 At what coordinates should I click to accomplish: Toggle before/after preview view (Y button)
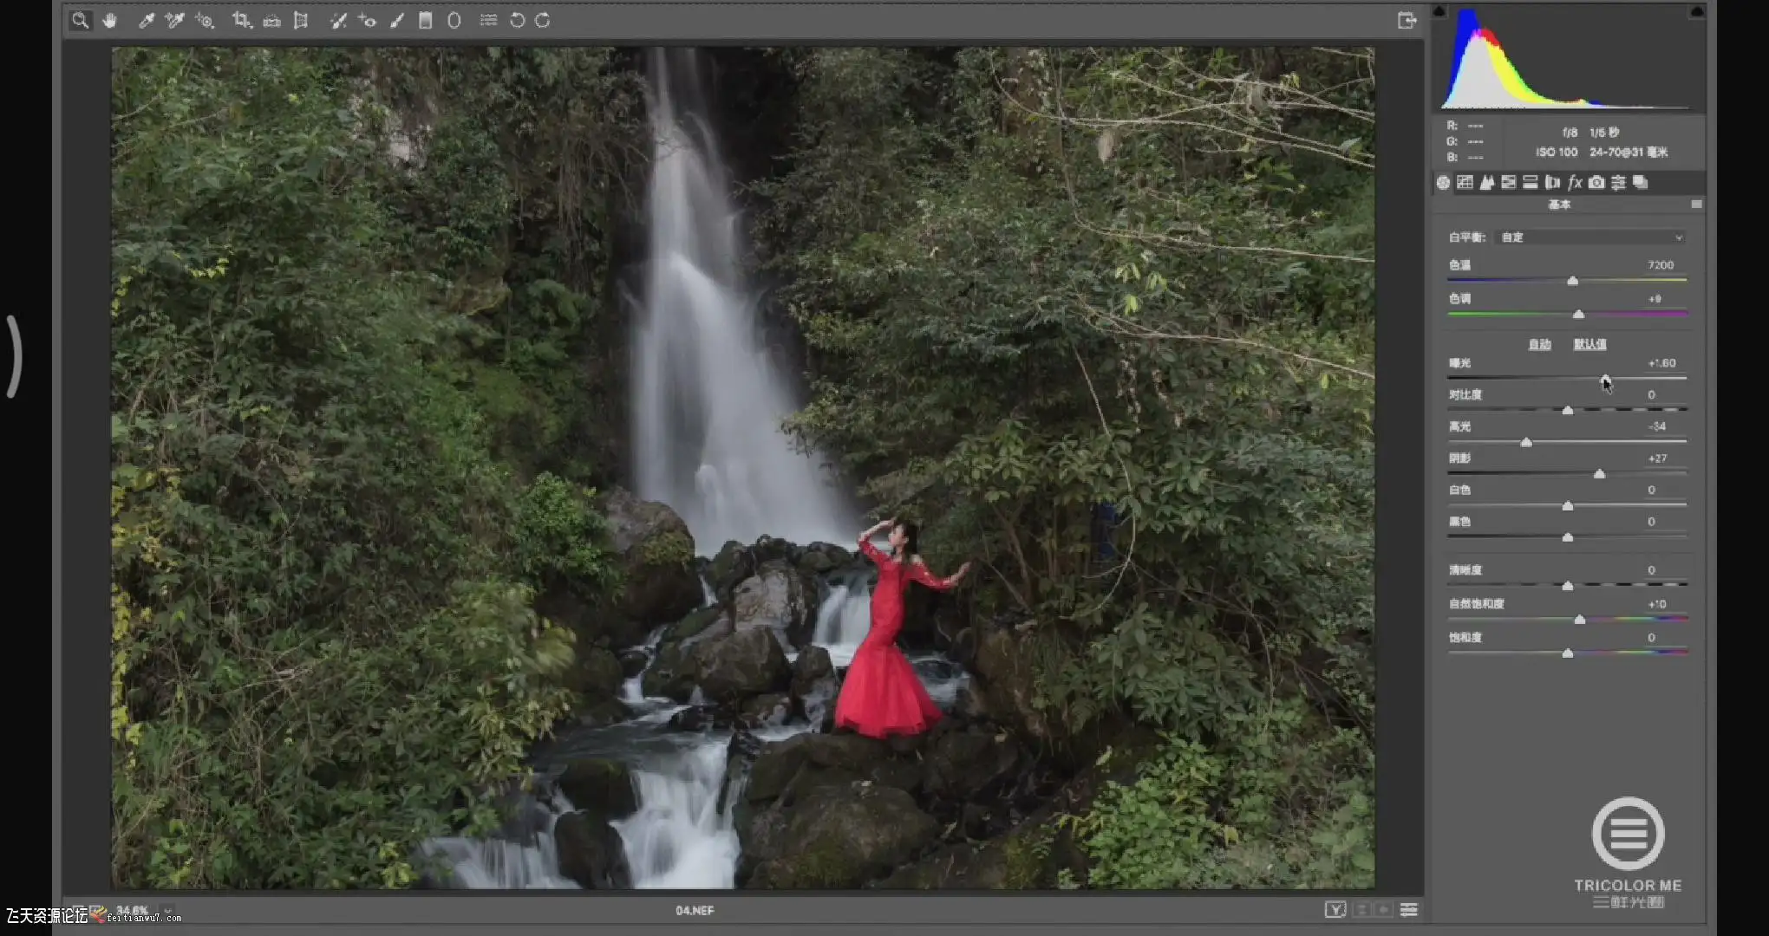1335,909
